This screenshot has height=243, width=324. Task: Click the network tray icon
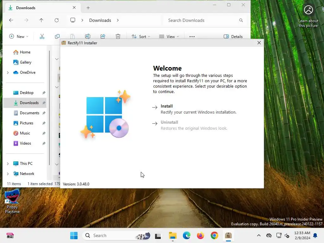click(x=279, y=235)
